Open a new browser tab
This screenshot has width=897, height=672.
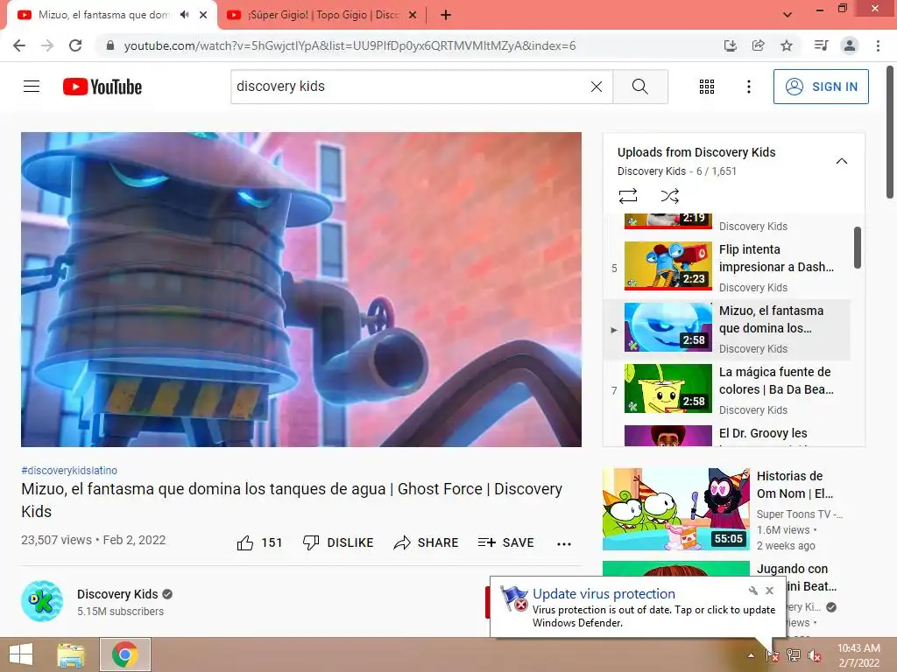point(446,15)
